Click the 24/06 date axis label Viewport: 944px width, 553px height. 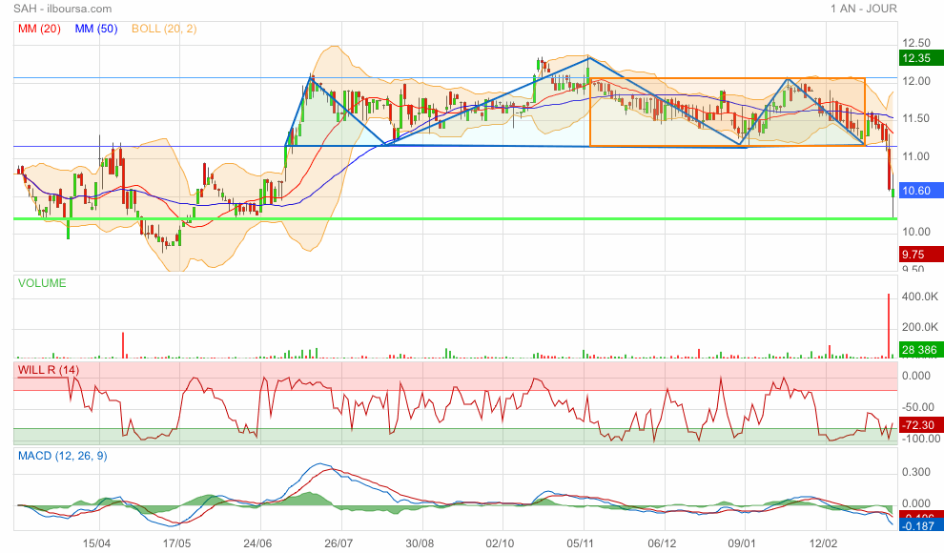(x=257, y=543)
